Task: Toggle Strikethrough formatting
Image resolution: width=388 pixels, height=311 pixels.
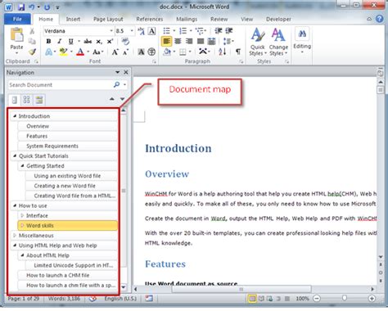Action: pos(88,42)
